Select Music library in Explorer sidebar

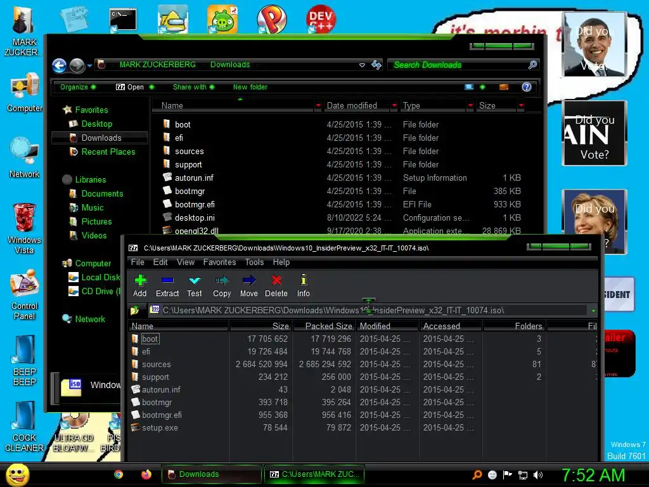click(x=93, y=207)
